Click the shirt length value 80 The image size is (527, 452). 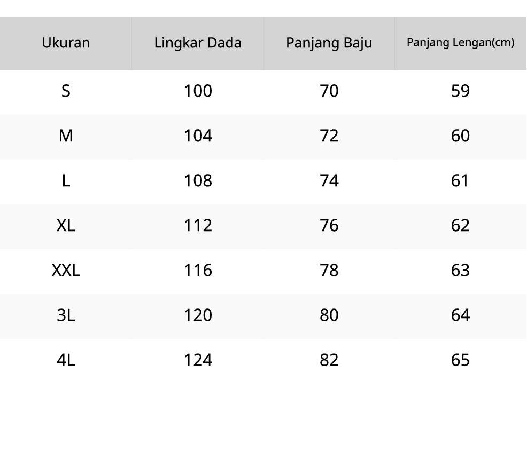329,315
